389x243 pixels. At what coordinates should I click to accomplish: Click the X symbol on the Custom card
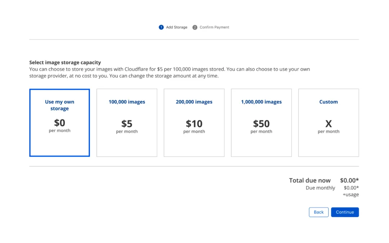328,123
